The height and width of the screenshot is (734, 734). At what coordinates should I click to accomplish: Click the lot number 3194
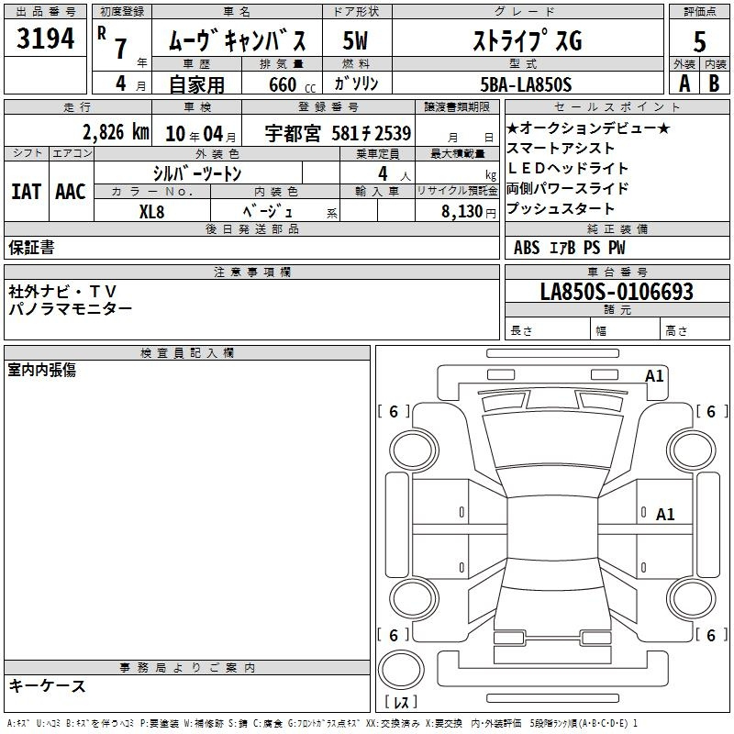46,39
